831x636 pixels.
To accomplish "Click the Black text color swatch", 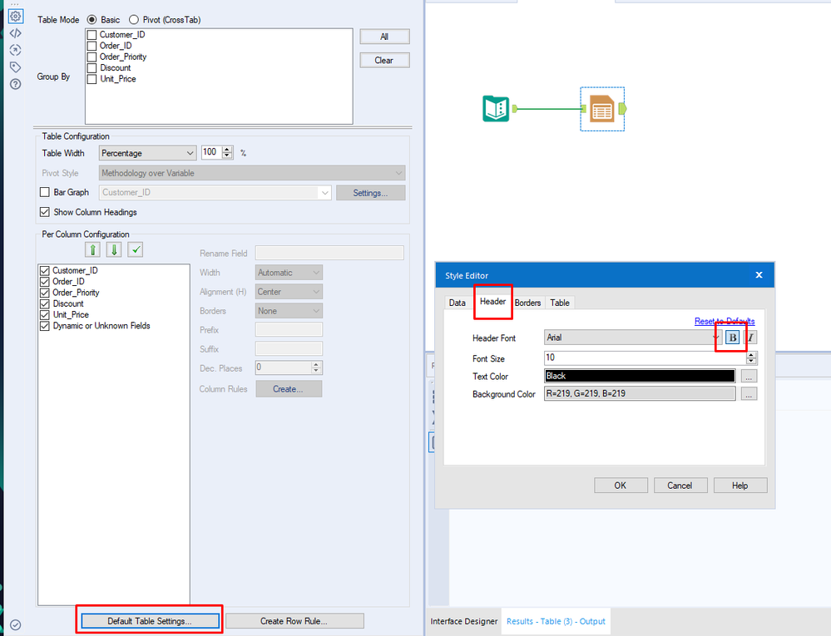I will [x=640, y=376].
